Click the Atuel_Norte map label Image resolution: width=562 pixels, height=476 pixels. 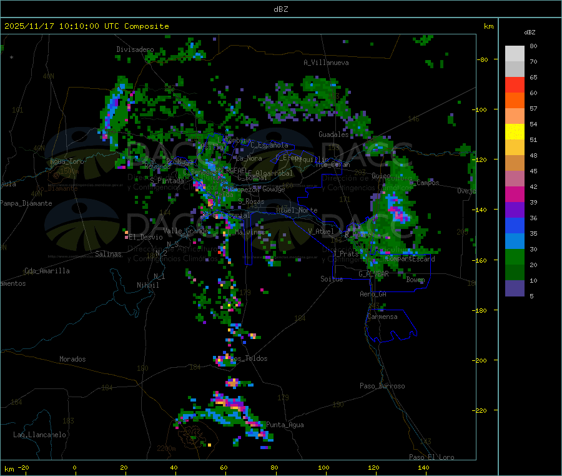click(297, 210)
